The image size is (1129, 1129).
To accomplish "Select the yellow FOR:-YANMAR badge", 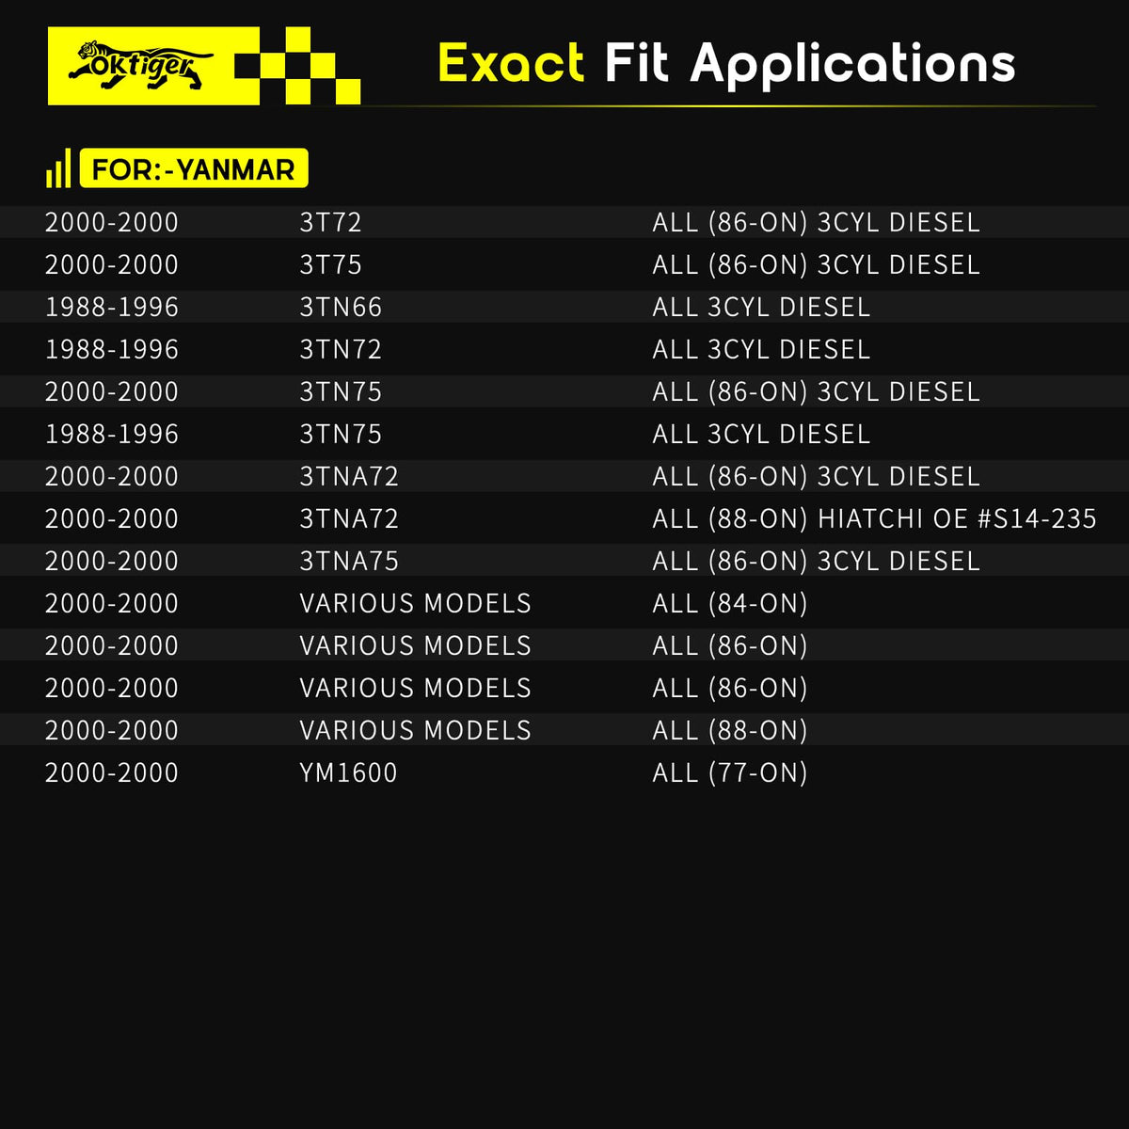I will click(194, 168).
